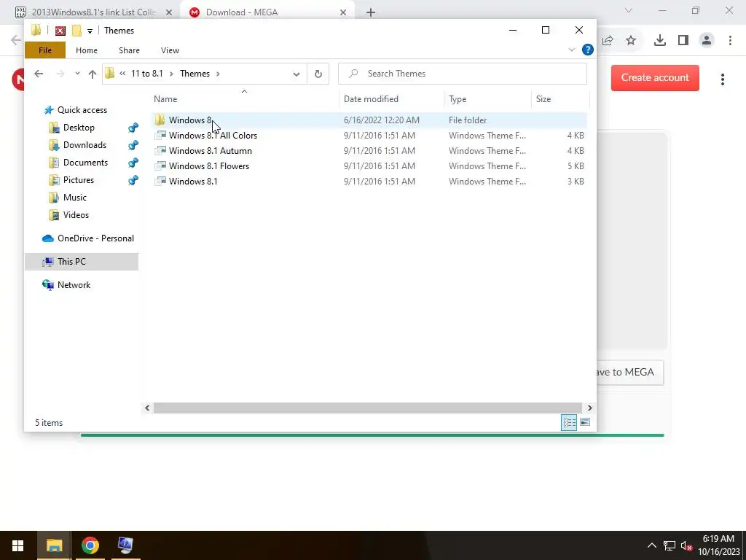Bookmark this page with star icon
Screen dimensions: 746x560
(631, 41)
